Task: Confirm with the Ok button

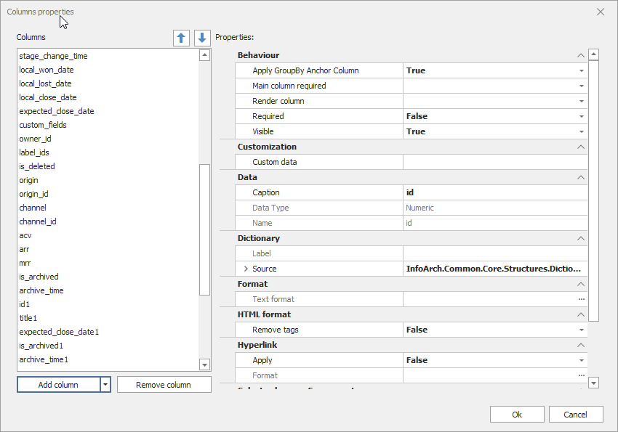Action: 517,415
